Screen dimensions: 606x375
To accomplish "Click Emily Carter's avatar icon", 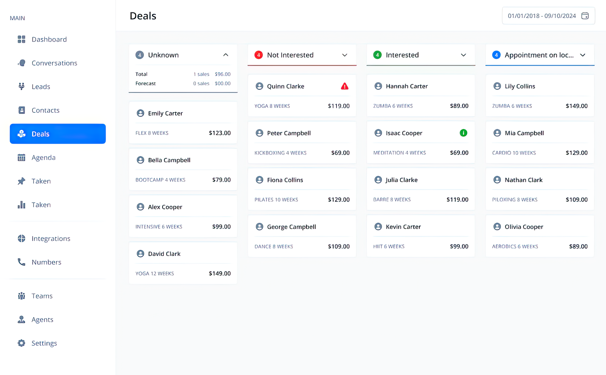I will click(140, 113).
